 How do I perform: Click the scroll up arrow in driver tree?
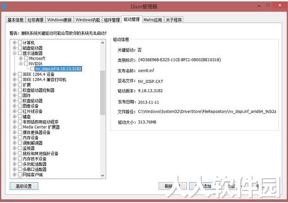coord(102,43)
